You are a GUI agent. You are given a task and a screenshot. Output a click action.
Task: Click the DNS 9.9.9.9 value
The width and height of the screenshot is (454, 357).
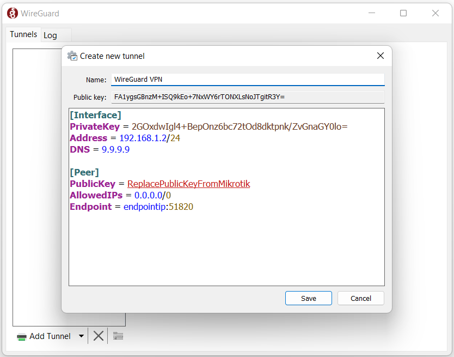coord(115,150)
